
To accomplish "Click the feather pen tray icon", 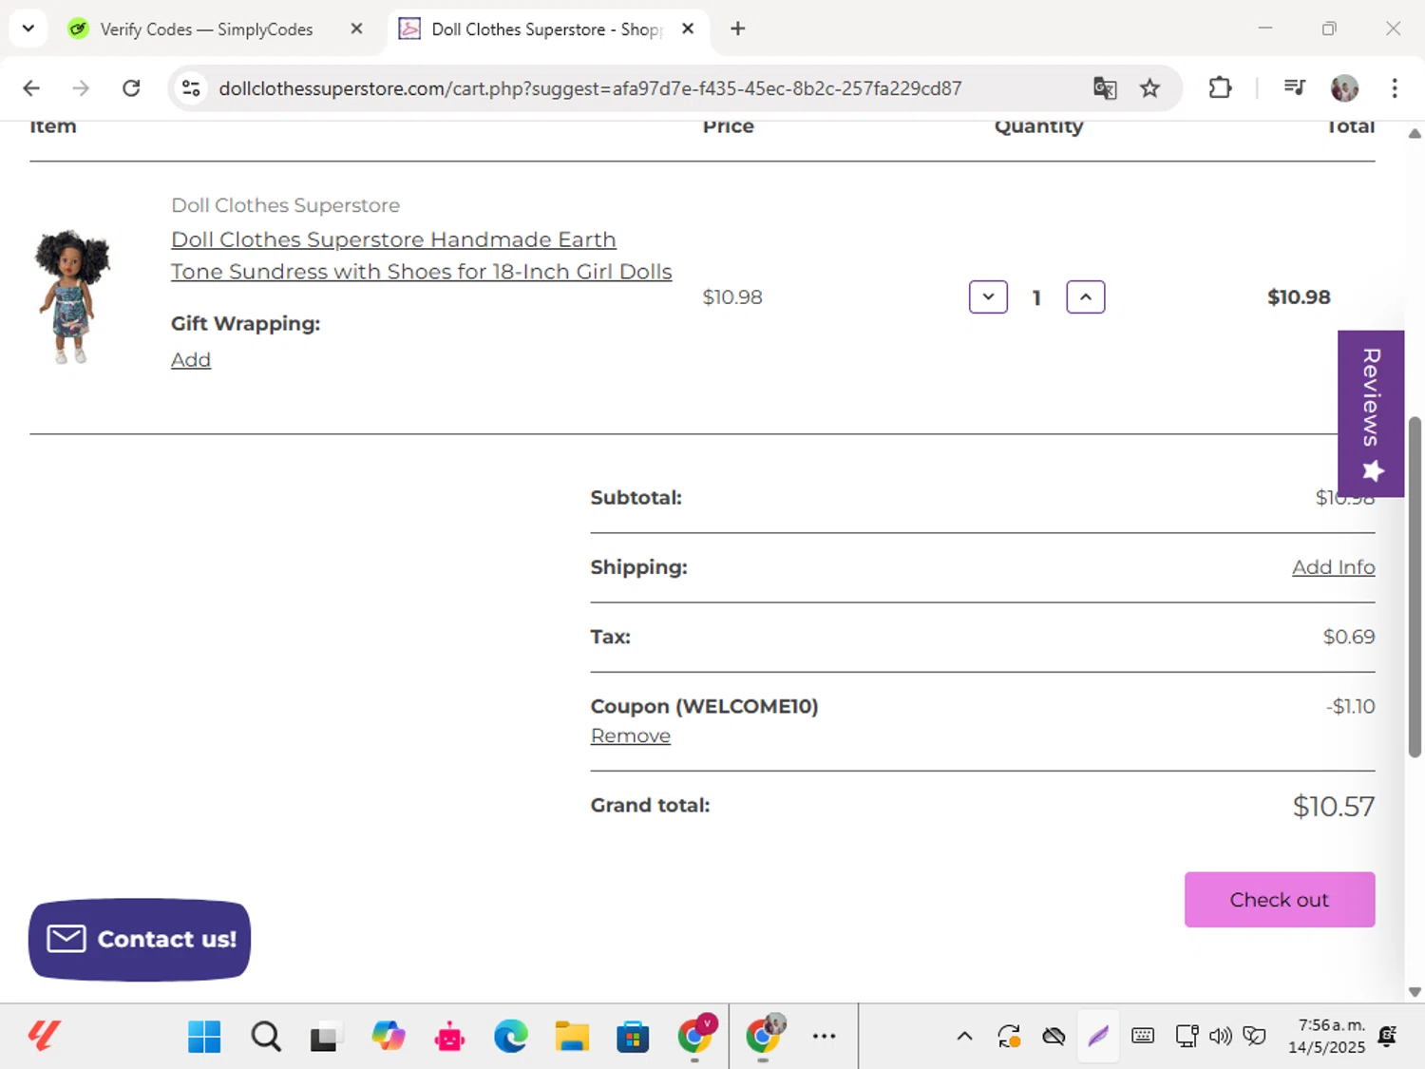I will [1098, 1037].
